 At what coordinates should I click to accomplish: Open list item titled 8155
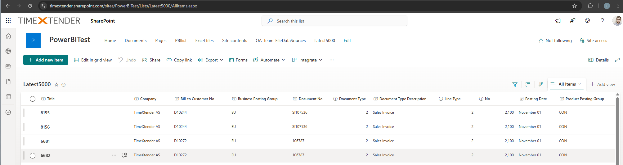[x=45, y=113]
